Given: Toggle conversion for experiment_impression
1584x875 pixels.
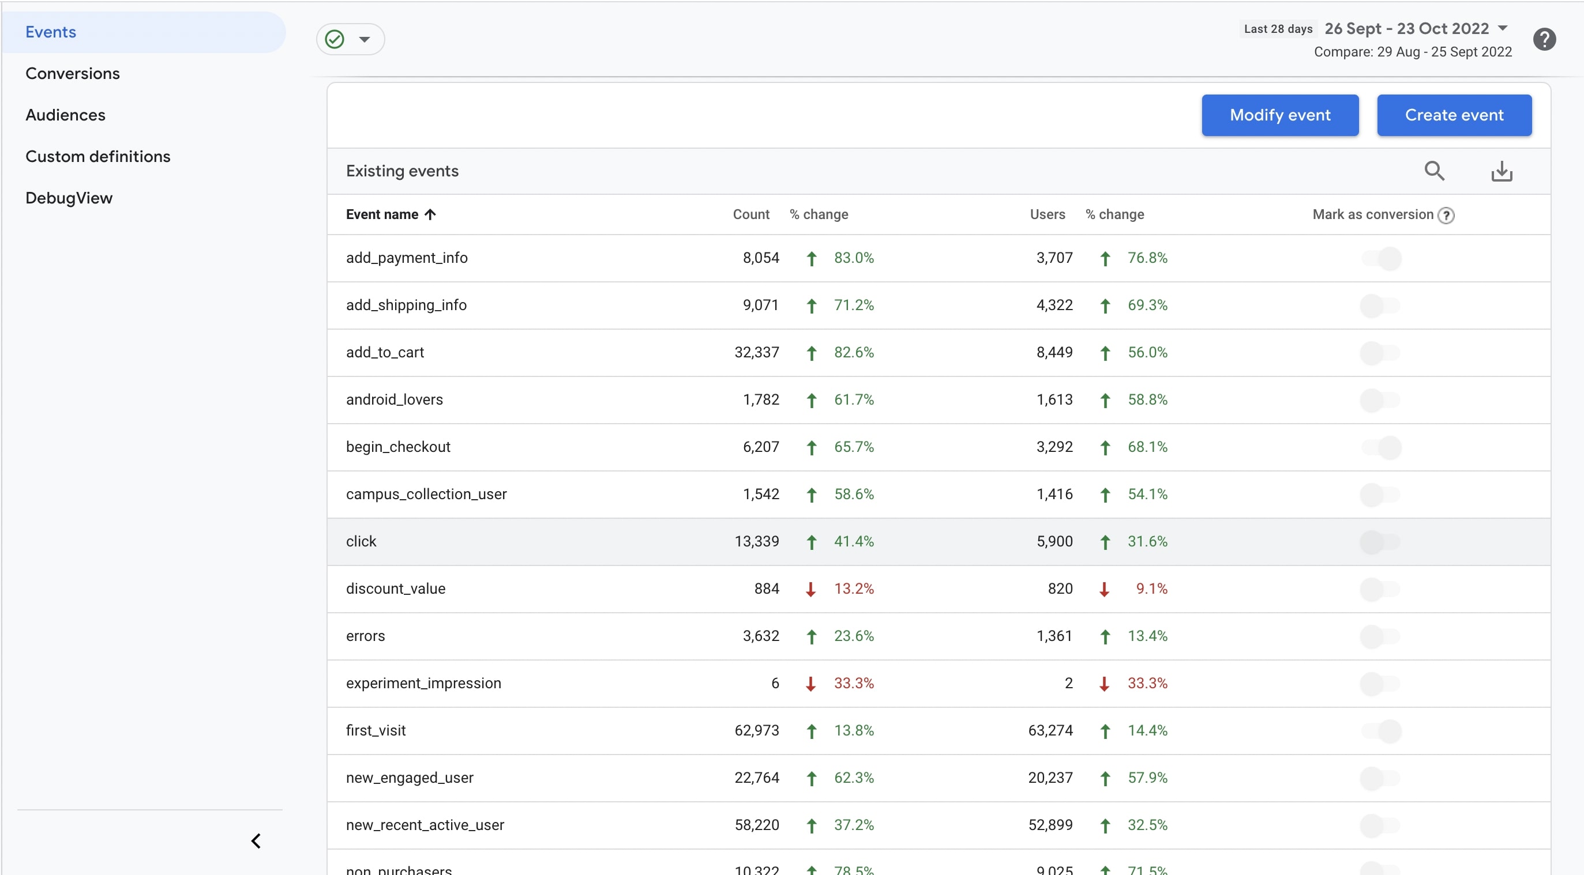Looking at the screenshot, I should 1381,684.
